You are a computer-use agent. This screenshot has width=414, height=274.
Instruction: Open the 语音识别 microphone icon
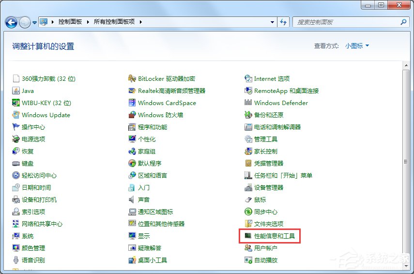[x=16, y=260]
